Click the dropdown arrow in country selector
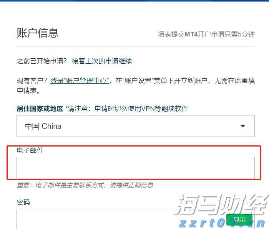Viewport: 269px width, 229px height. click(x=242, y=126)
